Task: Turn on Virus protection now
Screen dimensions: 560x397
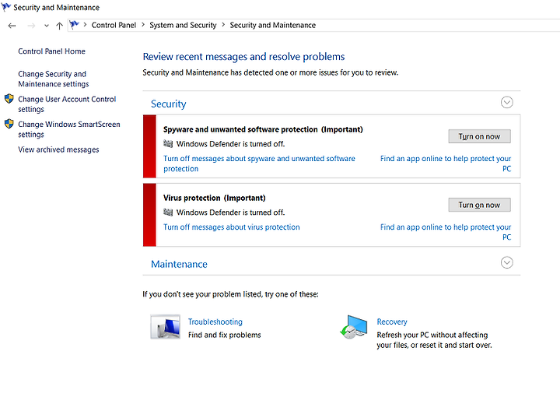Action: tap(479, 205)
